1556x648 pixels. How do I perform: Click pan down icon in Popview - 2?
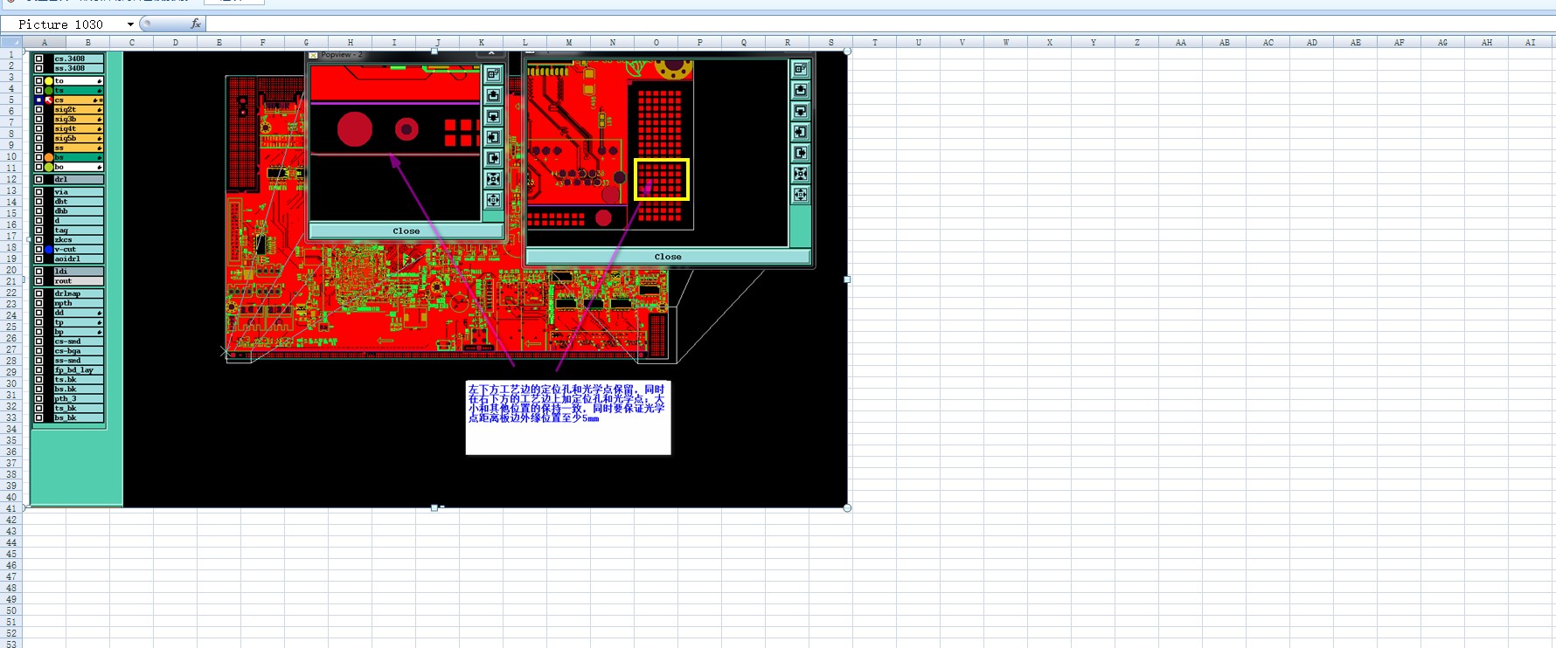tap(493, 116)
